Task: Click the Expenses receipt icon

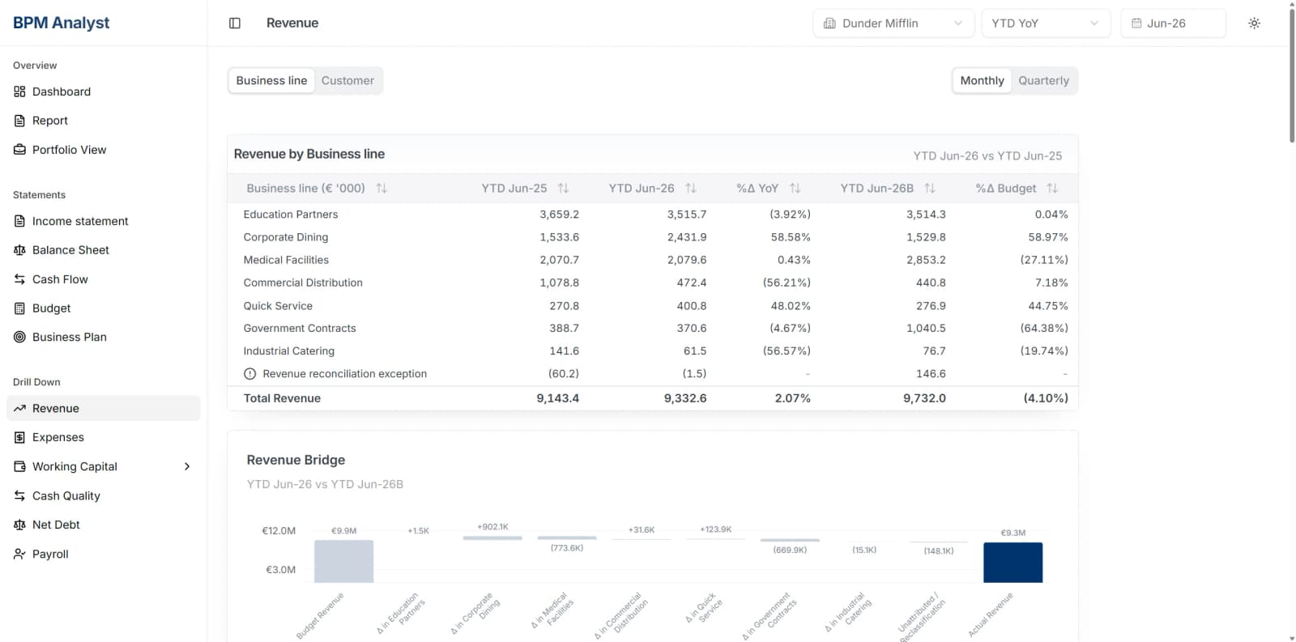Action: [19, 437]
